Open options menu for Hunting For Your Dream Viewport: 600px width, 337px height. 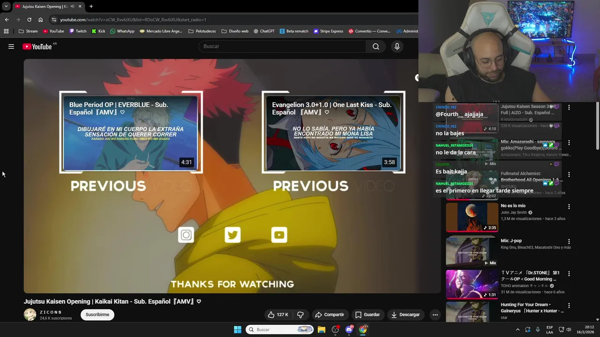coord(569,306)
